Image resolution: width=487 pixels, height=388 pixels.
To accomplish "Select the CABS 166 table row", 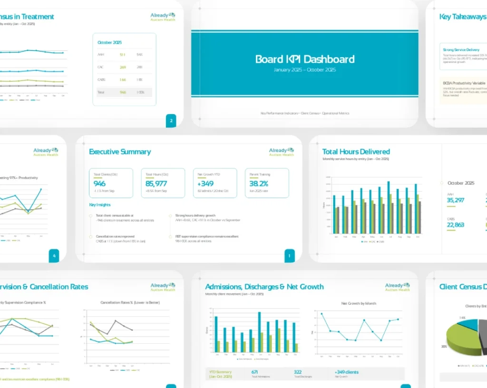I will (x=124, y=80).
